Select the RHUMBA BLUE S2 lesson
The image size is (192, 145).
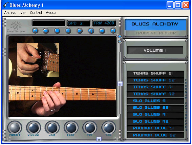pos(155,135)
